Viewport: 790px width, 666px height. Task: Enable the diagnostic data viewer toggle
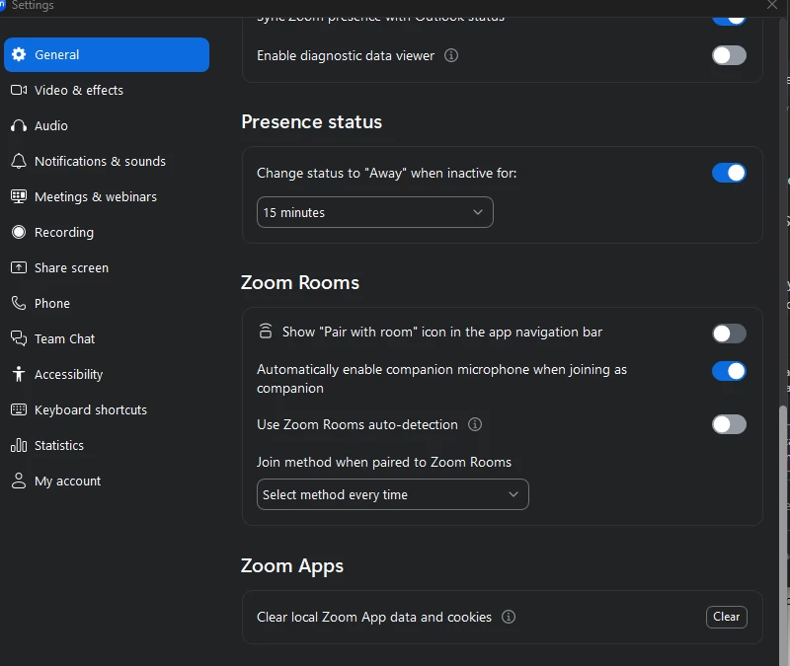coord(729,55)
